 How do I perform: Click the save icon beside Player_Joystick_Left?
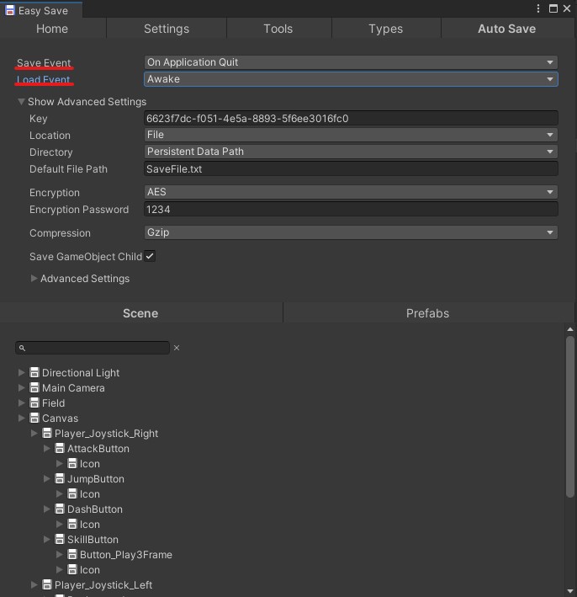point(47,584)
